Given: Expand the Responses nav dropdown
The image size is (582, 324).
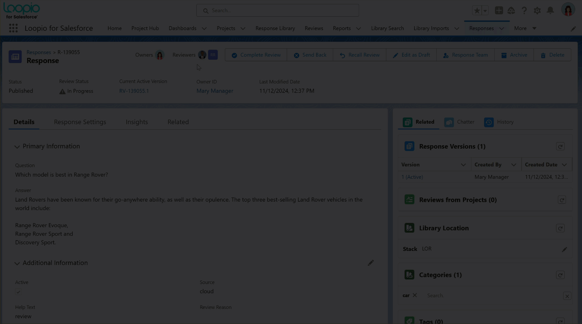Looking at the screenshot, I should click(501, 29).
